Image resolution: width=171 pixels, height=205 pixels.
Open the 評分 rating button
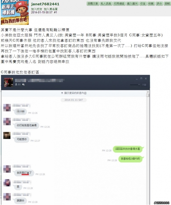click(159, 3)
